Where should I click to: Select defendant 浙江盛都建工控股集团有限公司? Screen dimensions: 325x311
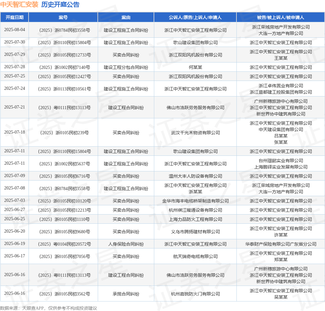(281, 92)
